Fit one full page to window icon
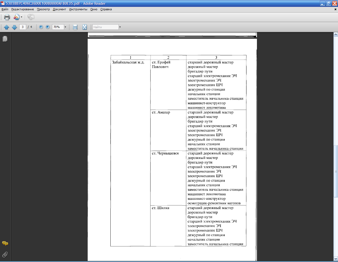338x262 pixels. tap(84, 27)
